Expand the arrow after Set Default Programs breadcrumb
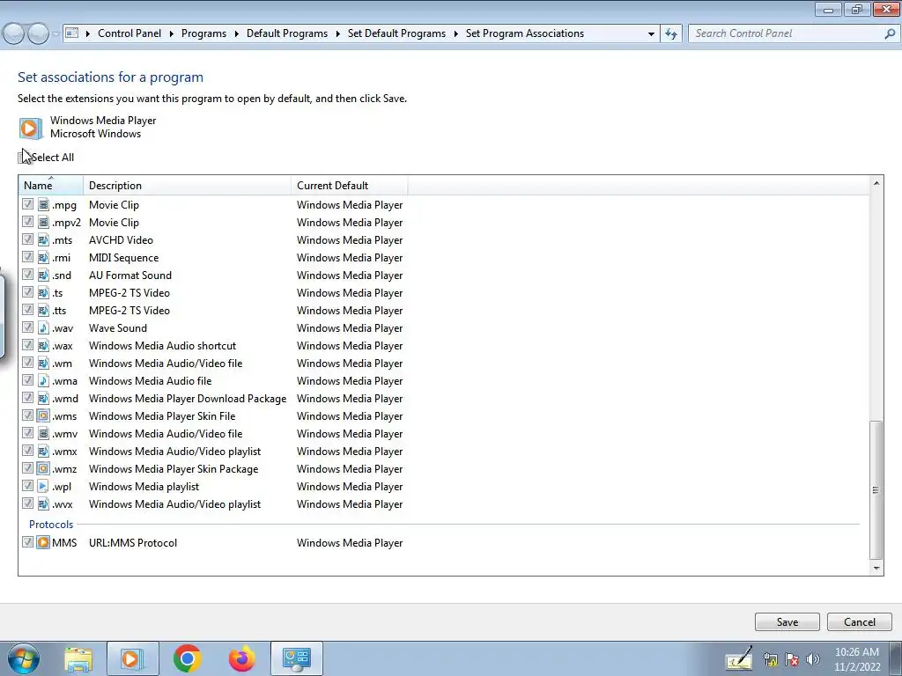This screenshot has height=676, width=902. click(455, 34)
